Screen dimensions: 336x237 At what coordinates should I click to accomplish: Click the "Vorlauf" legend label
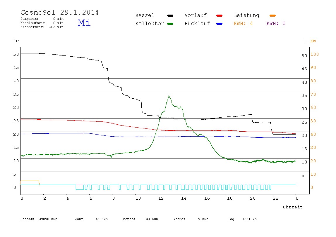point(196,15)
